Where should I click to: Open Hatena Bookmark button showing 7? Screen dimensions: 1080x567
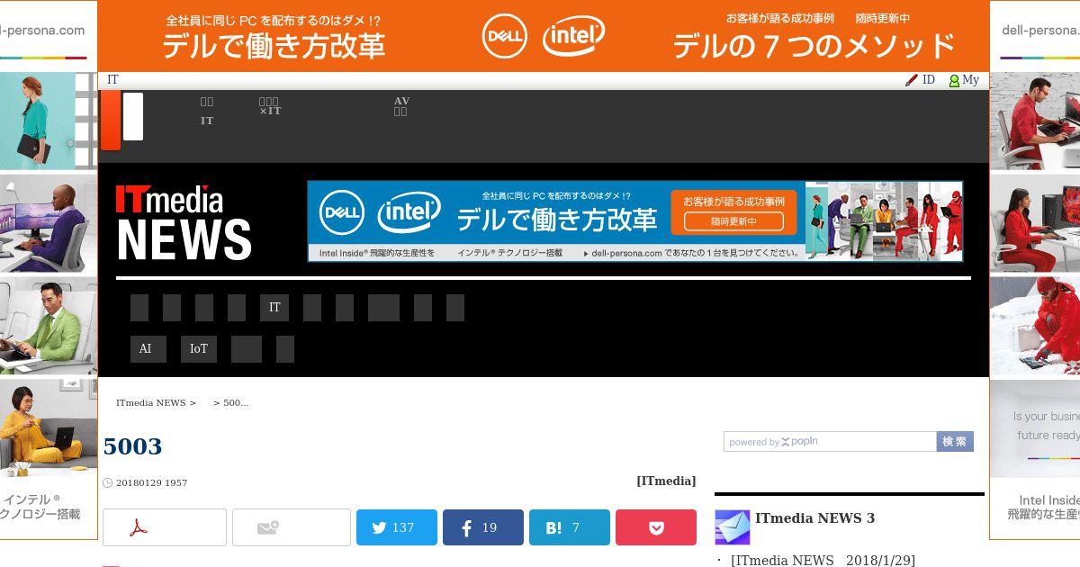570,527
